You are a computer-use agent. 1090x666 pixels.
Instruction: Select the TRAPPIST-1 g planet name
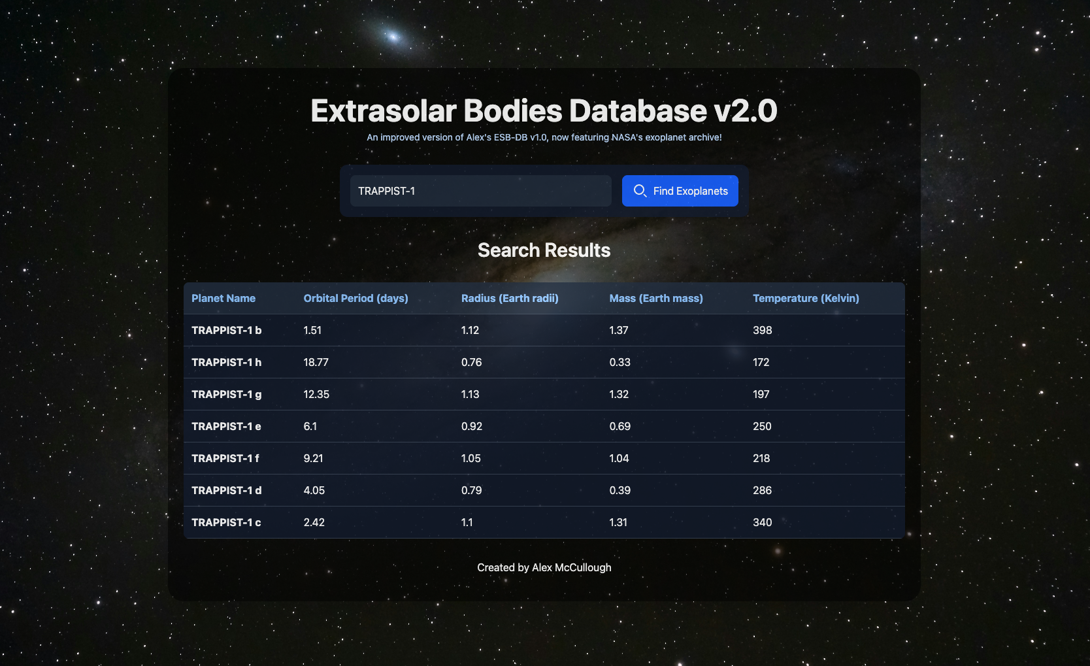[x=226, y=394]
